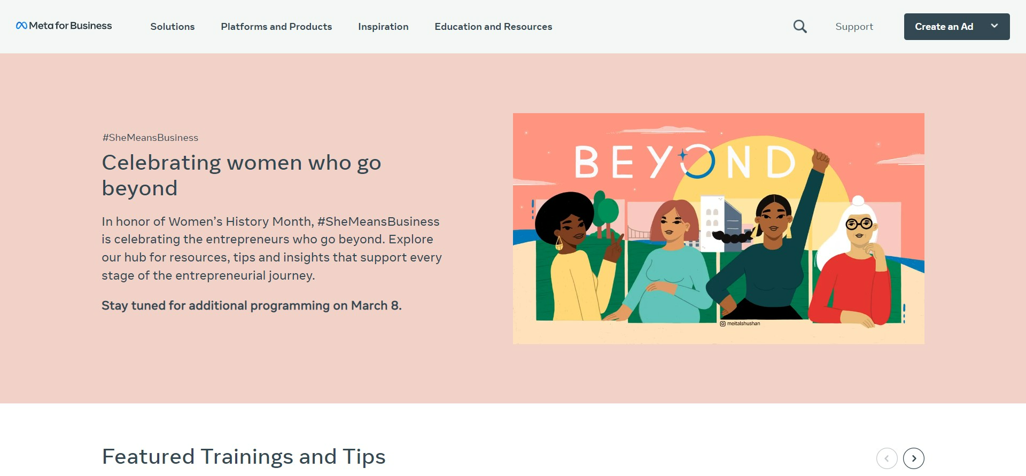1026x476 pixels.
Task: Click the meitalshushan Instagram credit on illustration
Action: [x=740, y=323]
